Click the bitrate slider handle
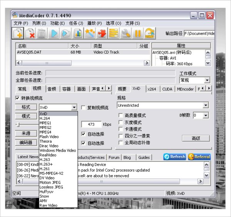The height and width of the screenshot is (217, 231). (18, 125)
